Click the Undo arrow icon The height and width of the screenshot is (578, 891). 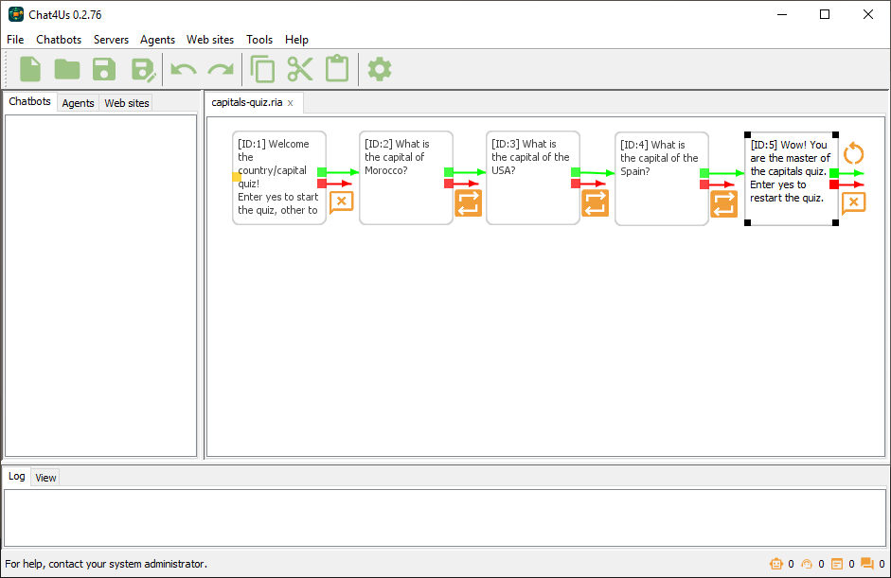click(183, 69)
